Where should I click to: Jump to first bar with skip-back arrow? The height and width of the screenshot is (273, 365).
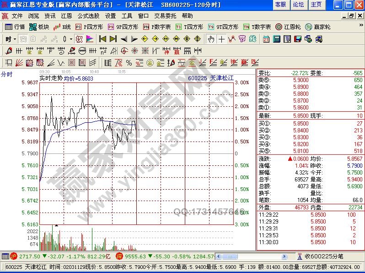click(x=103, y=39)
